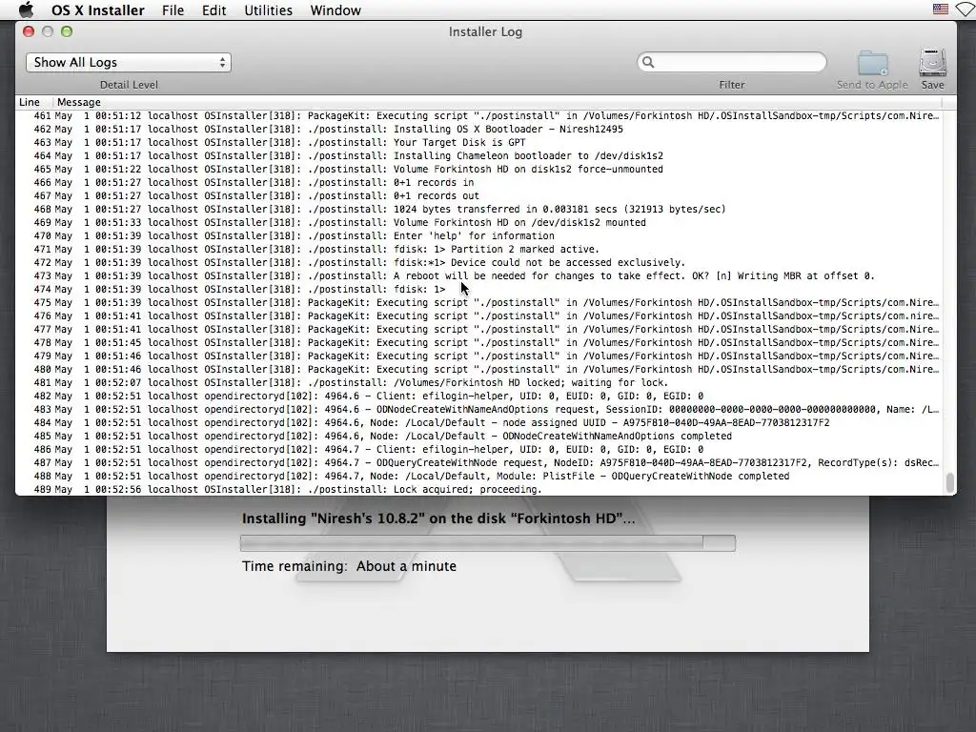Select log line 466 records in

(478, 183)
